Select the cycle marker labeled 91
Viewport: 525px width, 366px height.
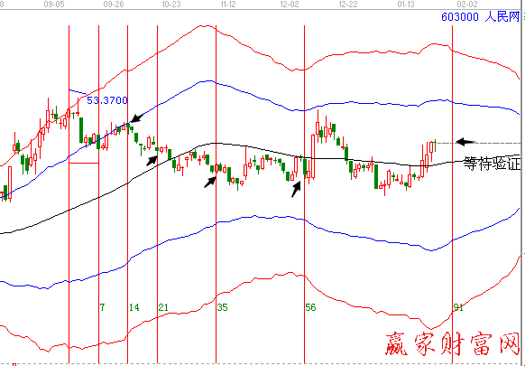click(x=458, y=307)
